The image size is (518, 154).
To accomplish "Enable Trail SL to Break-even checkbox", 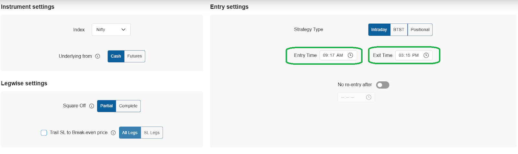I will [44, 133].
